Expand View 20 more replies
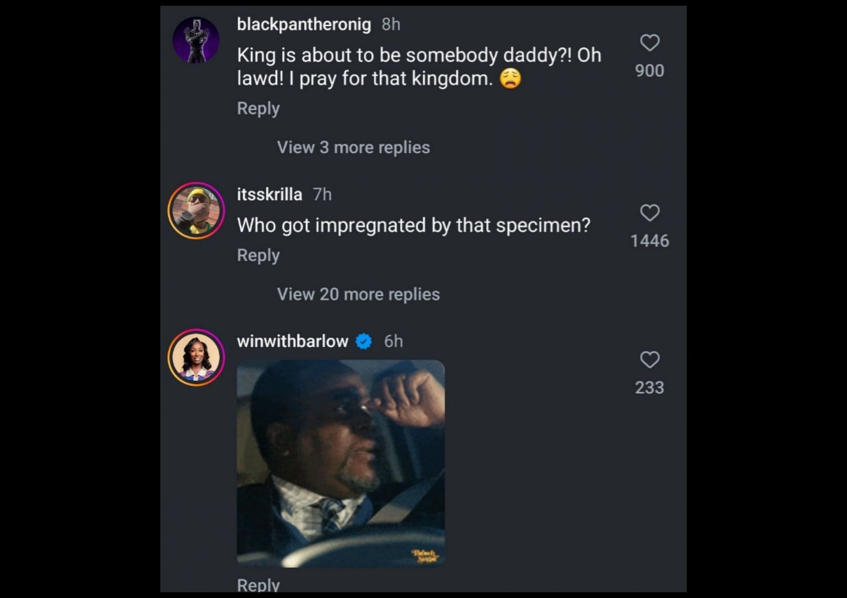Image resolution: width=847 pixels, height=598 pixels. [x=358, y=294]
